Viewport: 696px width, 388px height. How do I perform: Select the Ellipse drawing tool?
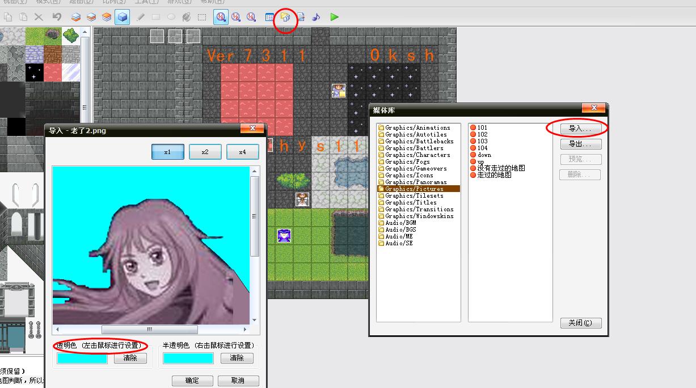pos(171,17)
